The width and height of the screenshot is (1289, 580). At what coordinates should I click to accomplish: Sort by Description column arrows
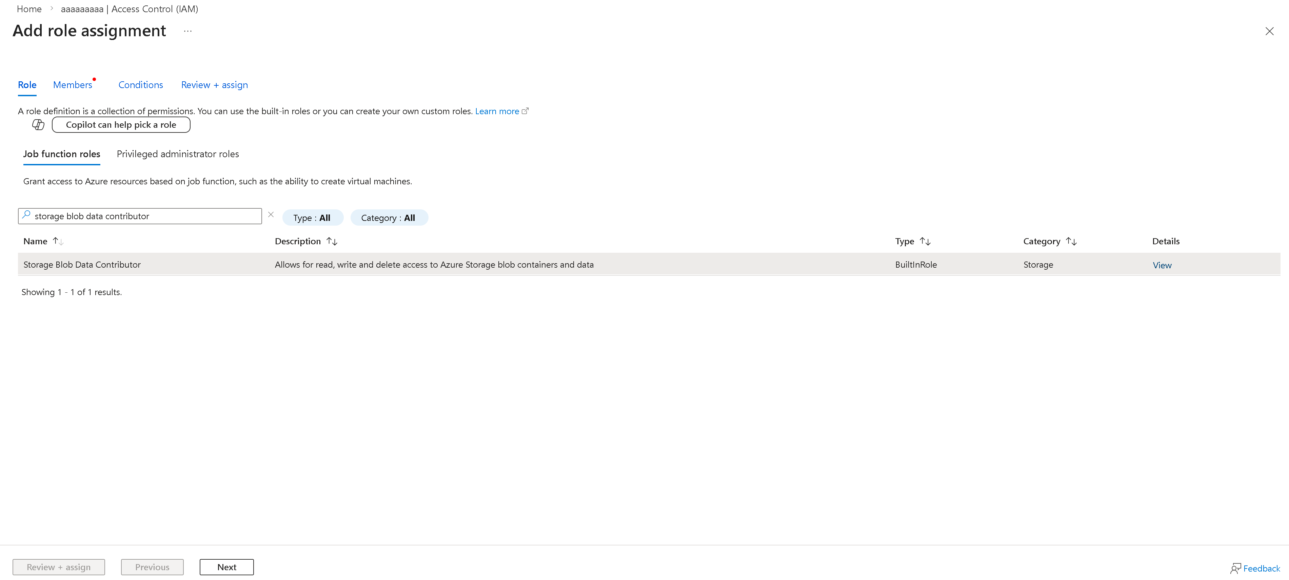tap(332, 241)
